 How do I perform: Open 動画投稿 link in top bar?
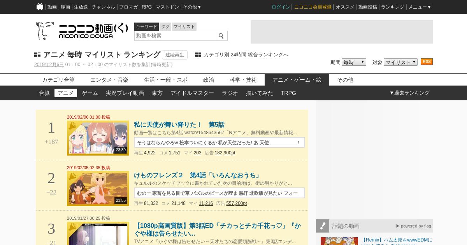368,7
